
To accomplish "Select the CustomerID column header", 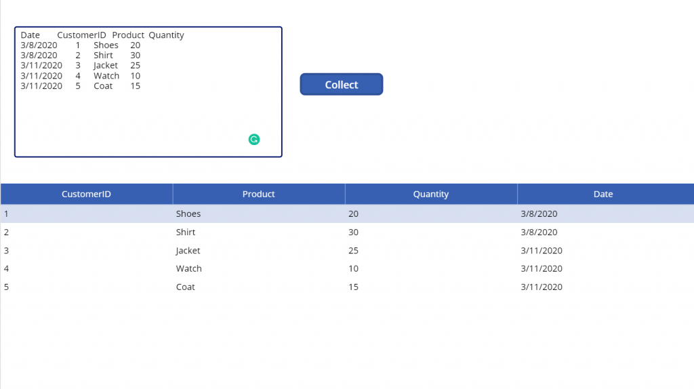I will click(86, 194).
